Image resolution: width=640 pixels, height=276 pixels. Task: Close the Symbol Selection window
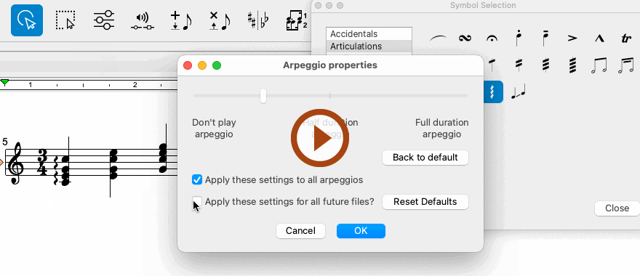[x=617, y=208]
